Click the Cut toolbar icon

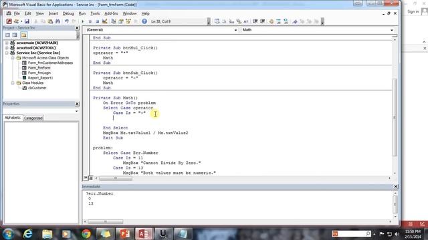pyautogui.click(x=35, y=21)
